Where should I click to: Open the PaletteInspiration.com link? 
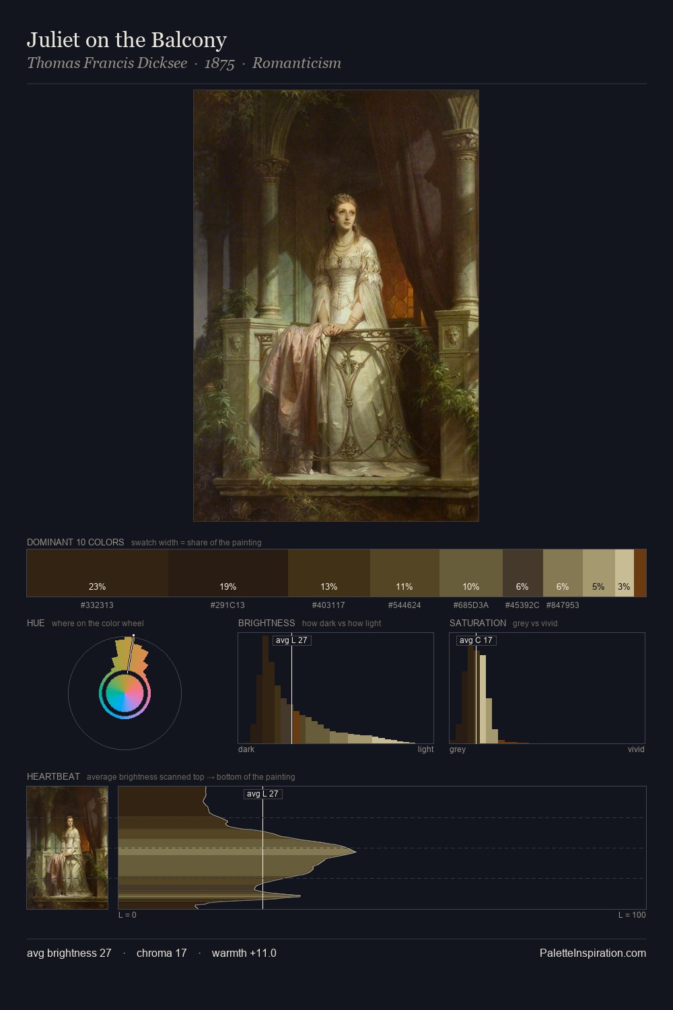pos(593,953)
